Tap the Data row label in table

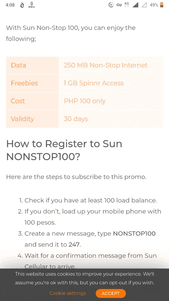[x=18, y=65]
